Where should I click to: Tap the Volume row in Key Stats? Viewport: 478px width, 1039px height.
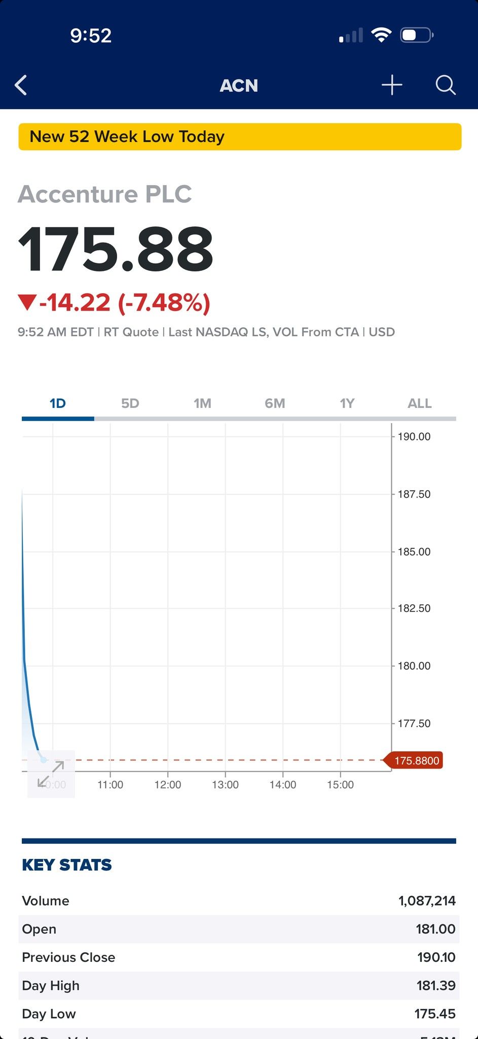pos(239,901)
